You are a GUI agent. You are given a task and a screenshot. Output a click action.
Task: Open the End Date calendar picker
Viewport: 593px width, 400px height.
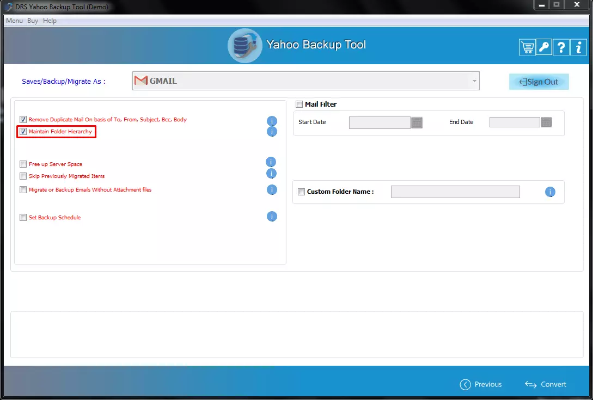pos(547,122)
